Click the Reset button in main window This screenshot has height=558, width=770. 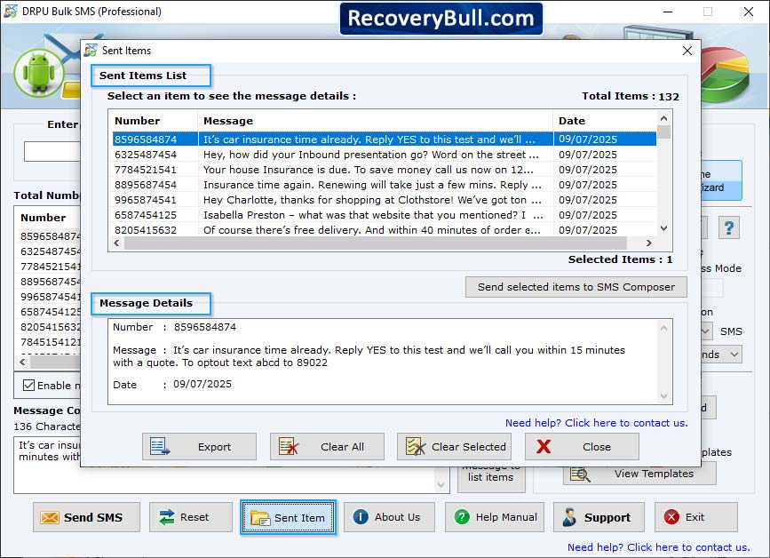point(191,517)
